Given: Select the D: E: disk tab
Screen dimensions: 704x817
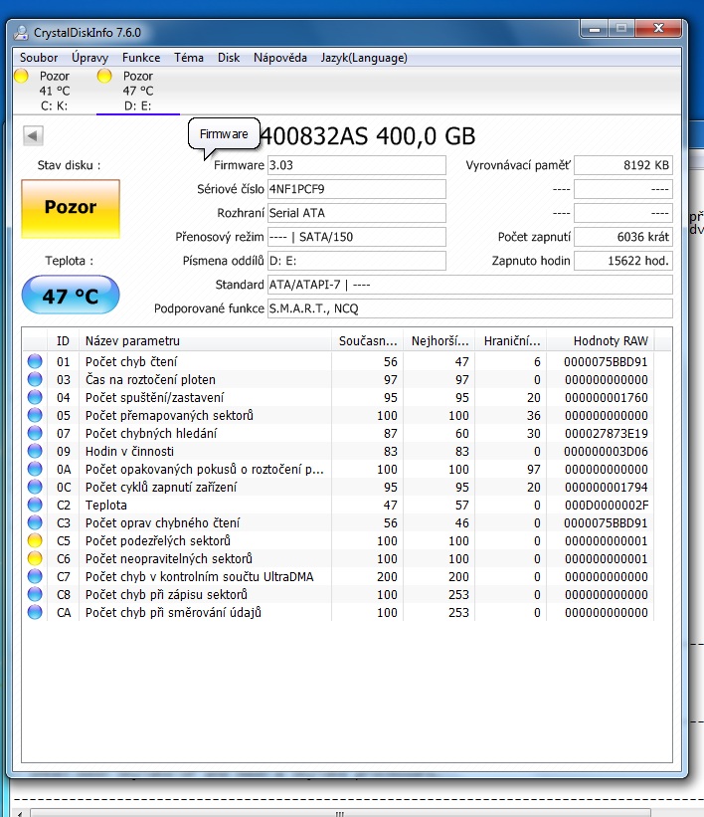Looking at the screenshot, I should 137,91.
